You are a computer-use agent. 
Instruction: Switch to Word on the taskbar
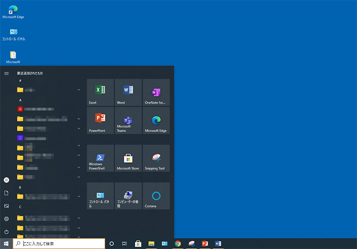(x=218, y=243)
